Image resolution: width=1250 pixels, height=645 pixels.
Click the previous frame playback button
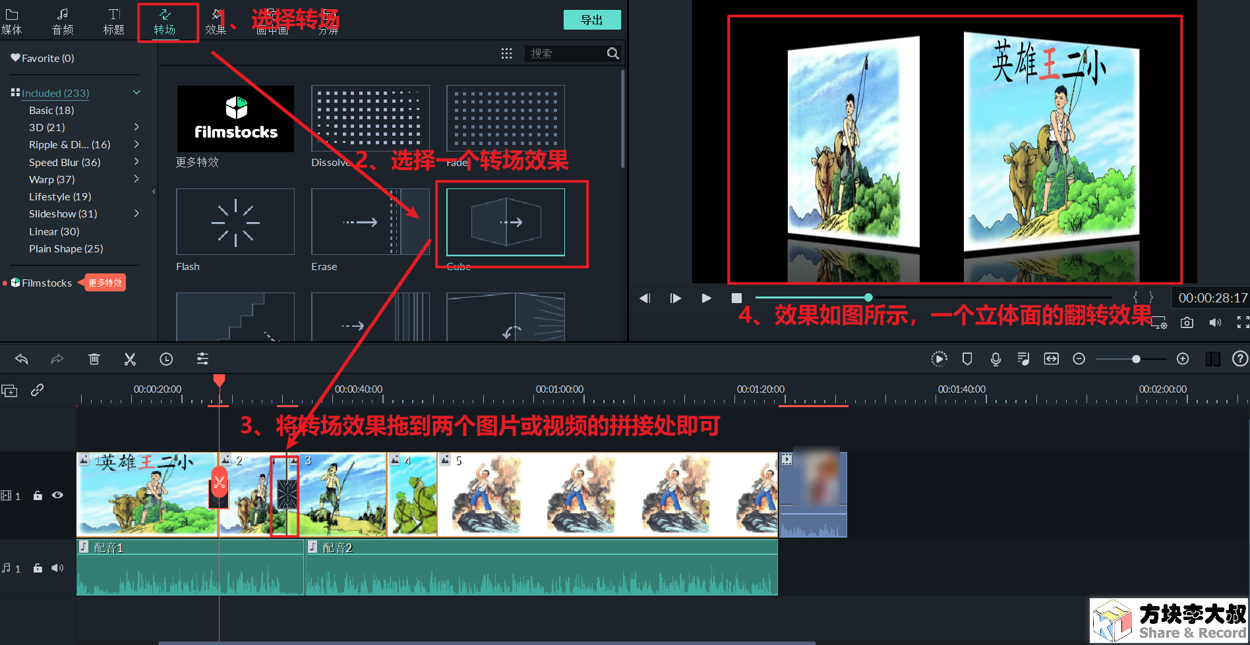(x=645, y=298)
